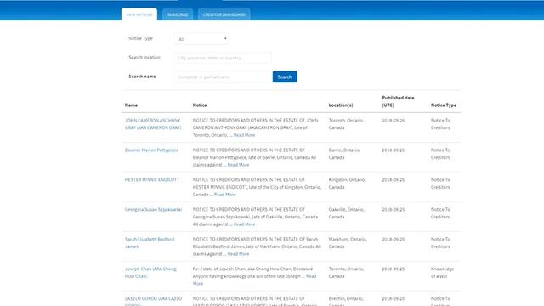544x306 pixels.
Task: Open John Cameron Anthony Gray notice link
Action: tap(153, 124)
